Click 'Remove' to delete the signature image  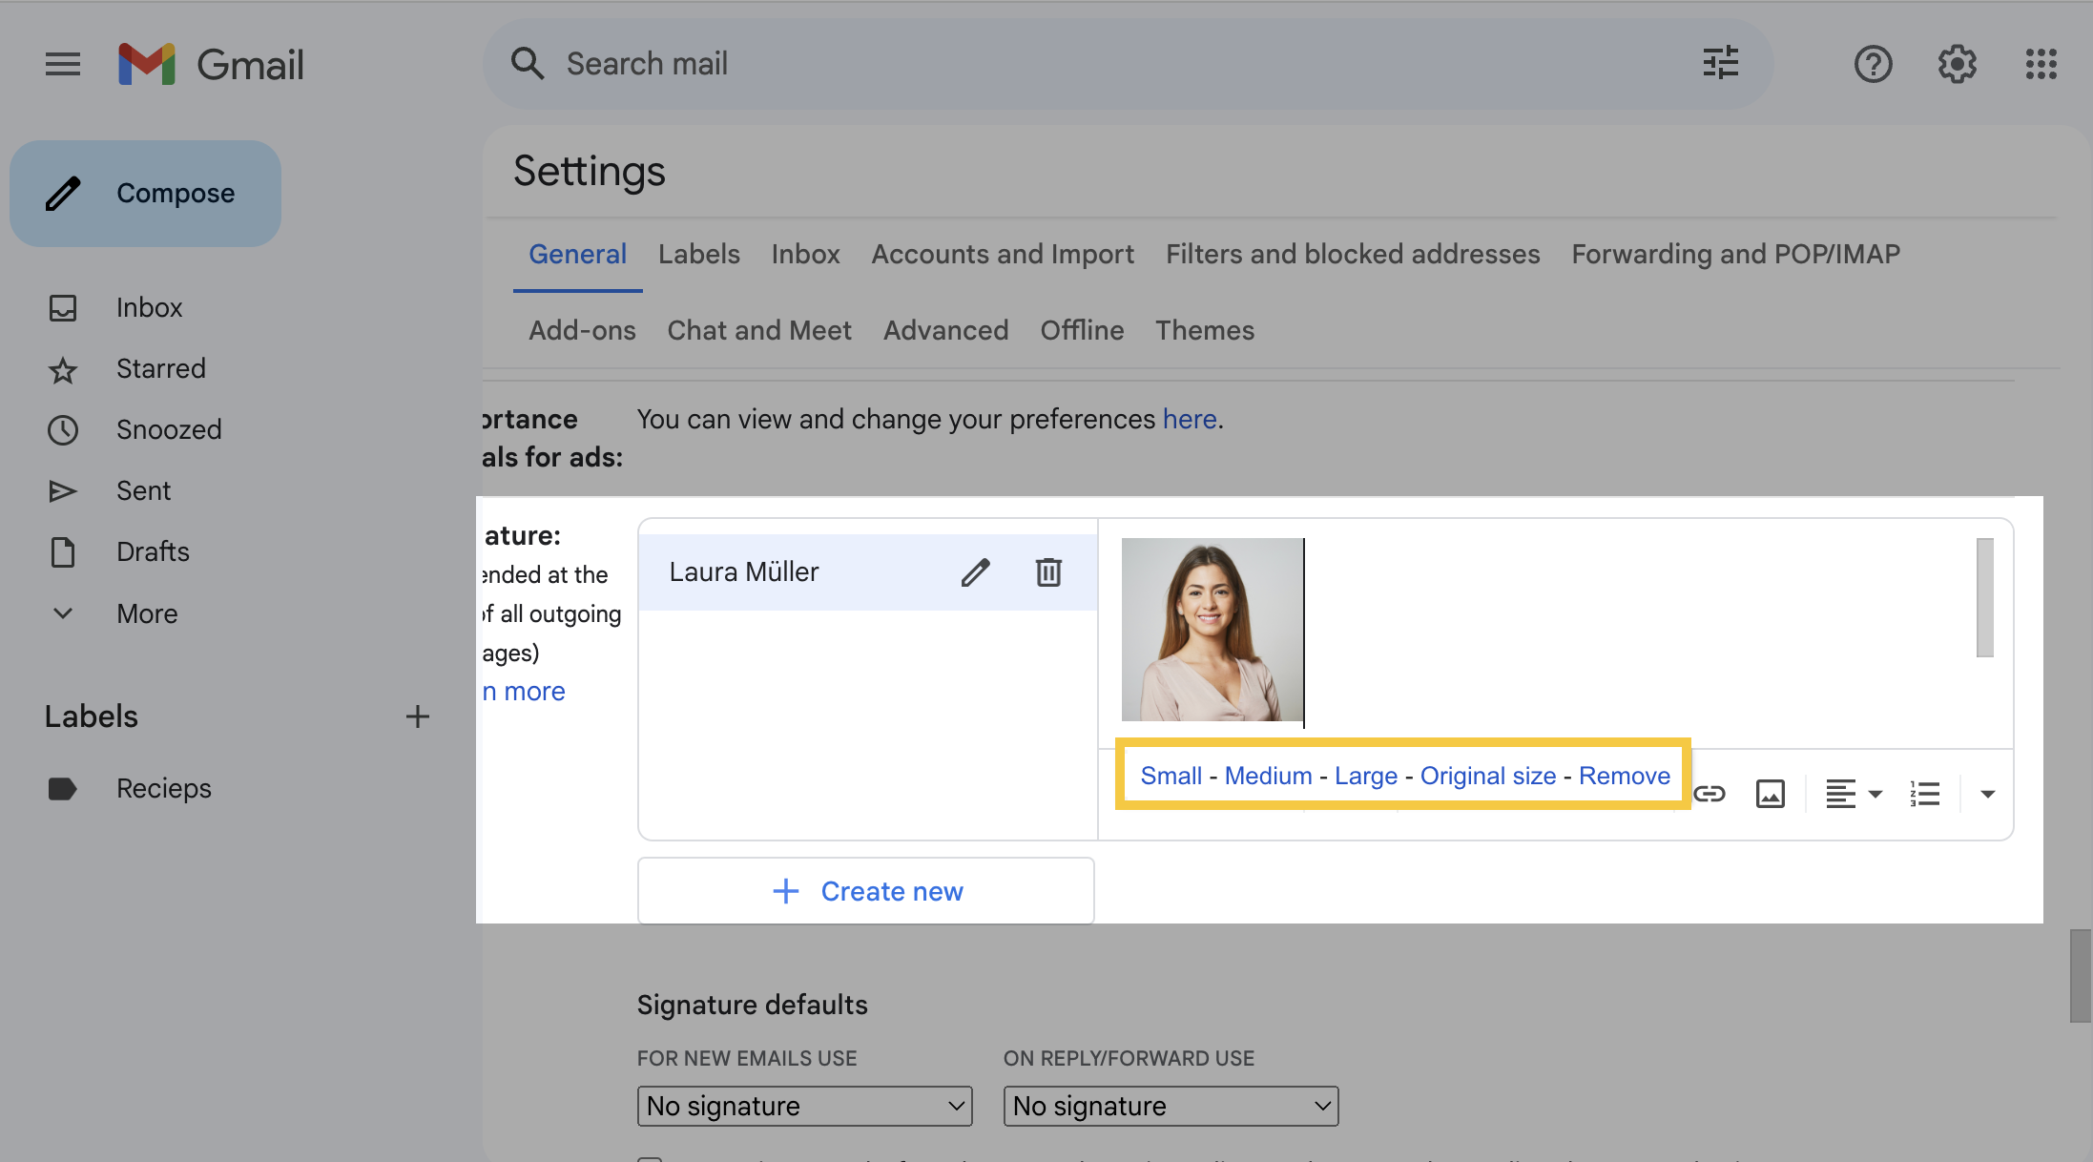point(1624,775)
